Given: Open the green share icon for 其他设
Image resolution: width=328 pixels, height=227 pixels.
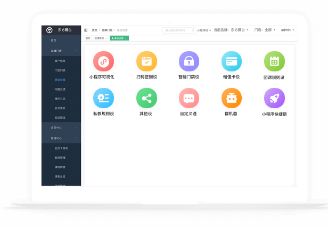Looking at the screenshot, I should tap(146, 98).
